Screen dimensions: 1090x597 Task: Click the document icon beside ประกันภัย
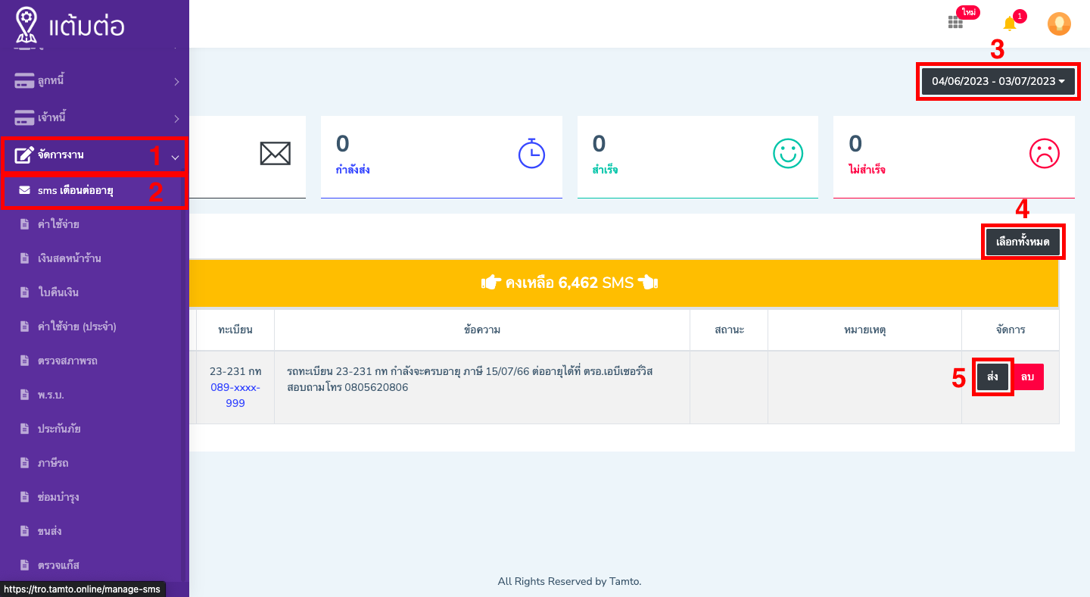(x=24, y=429)
